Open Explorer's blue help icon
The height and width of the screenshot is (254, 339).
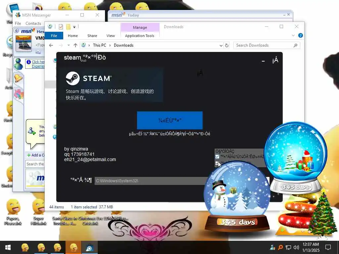pos(301,35)
